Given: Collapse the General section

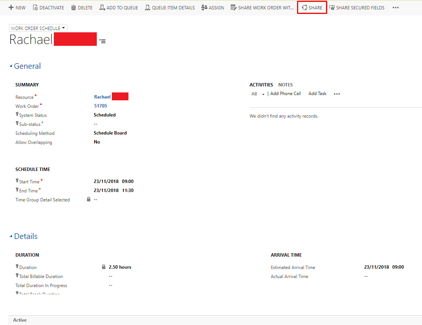Looking at the screenshot, I should point(11,66).
